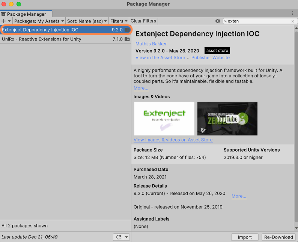The height and width of the screenshot is (242, 298).
Task: Open the Filters dropdown
Action: pyautogui.click(x=119, y=21)
